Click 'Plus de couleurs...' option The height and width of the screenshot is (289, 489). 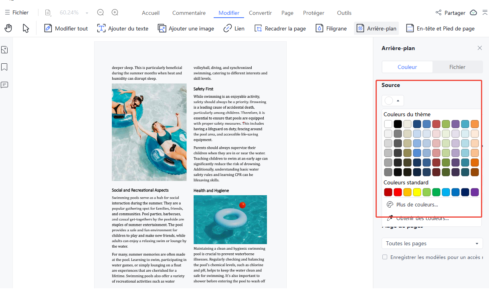[417, 204]
